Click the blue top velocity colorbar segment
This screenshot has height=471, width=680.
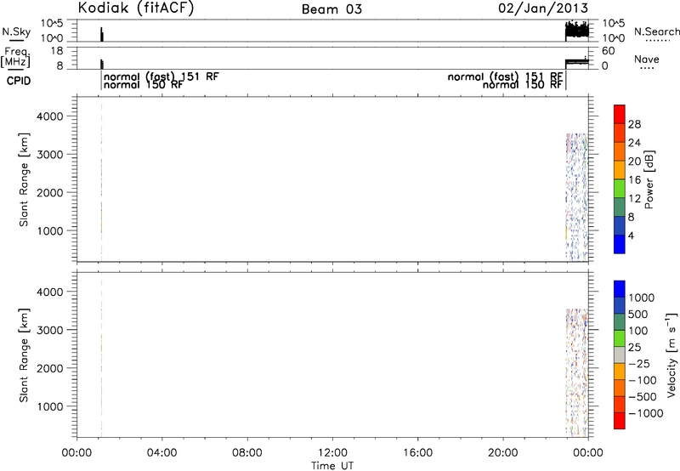[620, 289]
